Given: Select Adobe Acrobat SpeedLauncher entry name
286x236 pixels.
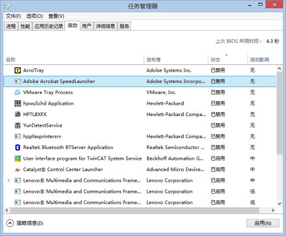Looking at the screenshot, I should 59,81.
